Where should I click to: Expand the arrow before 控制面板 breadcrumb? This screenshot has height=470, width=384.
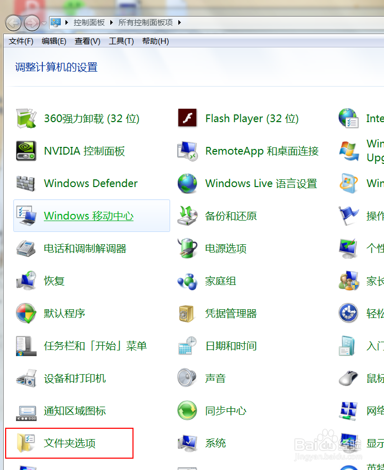[x=66, y=23]
